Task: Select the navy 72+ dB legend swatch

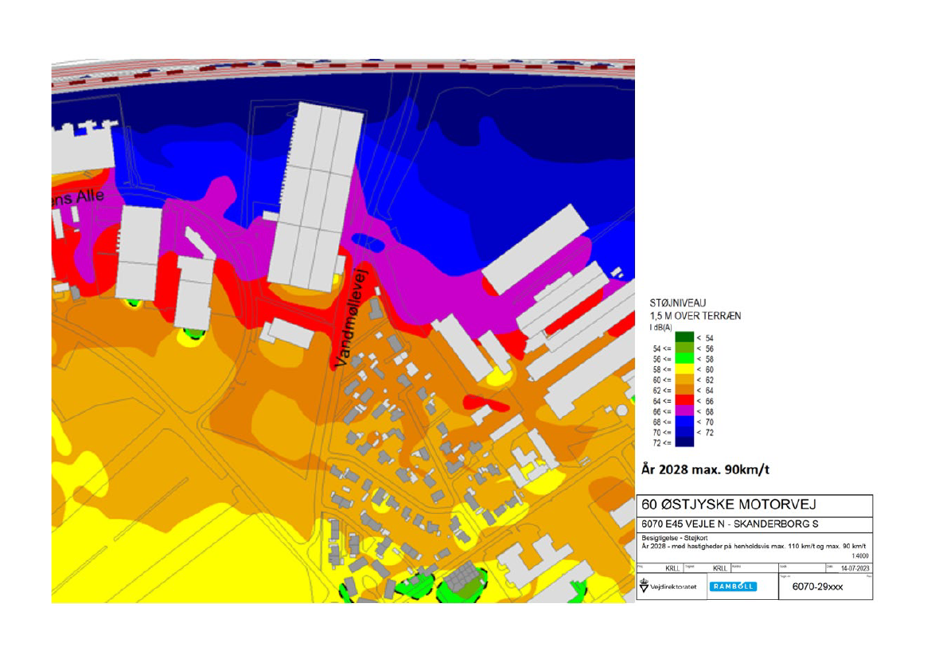Action: (684, 442)
